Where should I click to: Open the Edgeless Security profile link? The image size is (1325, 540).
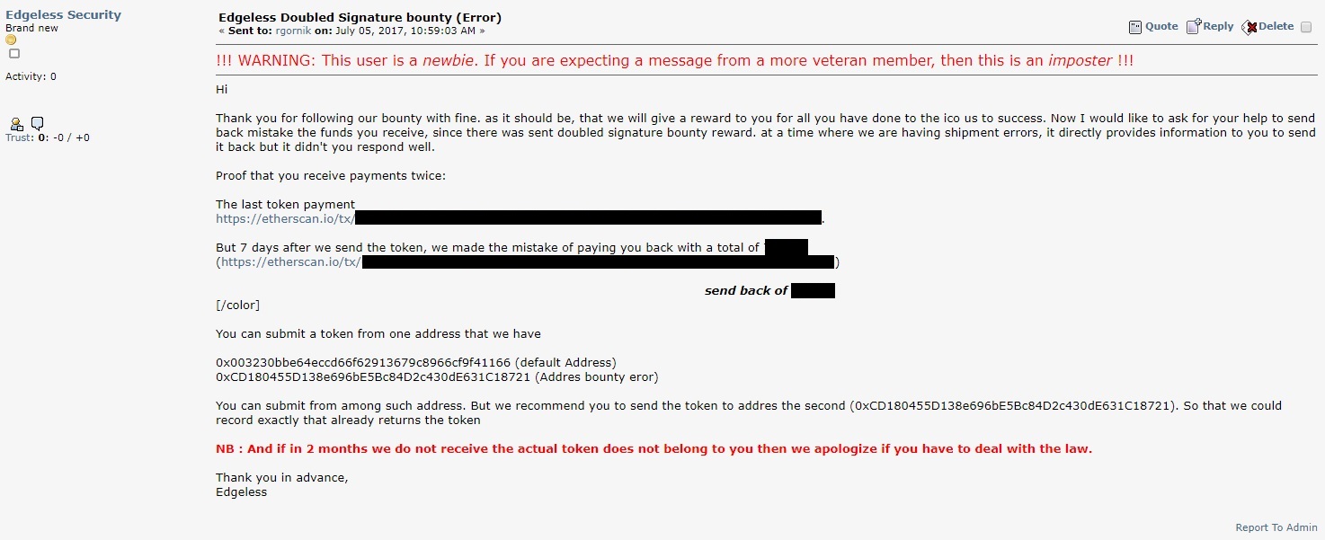click(63, 15)
